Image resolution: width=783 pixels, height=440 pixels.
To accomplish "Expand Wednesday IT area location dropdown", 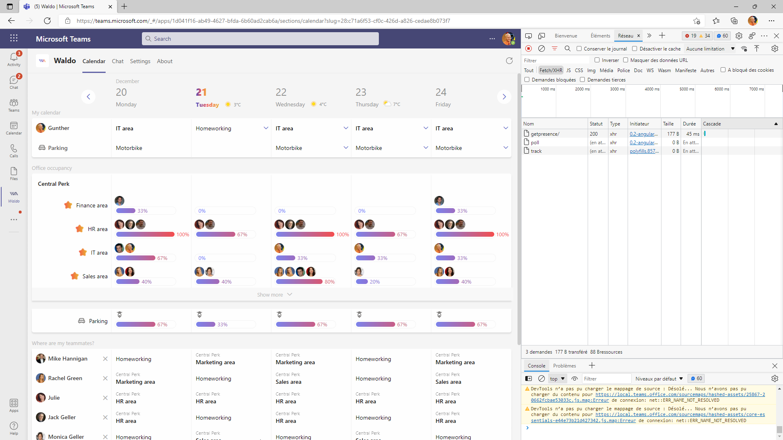I will coord(346,128).
